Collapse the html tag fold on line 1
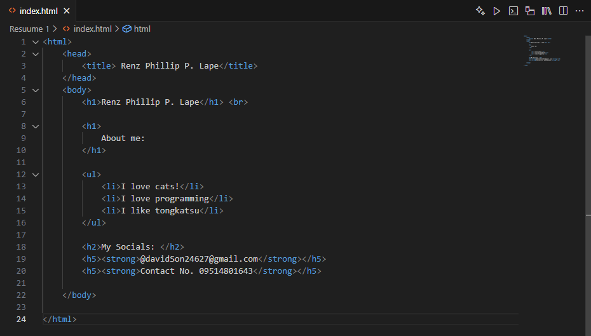The image size is (591, 336). (36, 42)
